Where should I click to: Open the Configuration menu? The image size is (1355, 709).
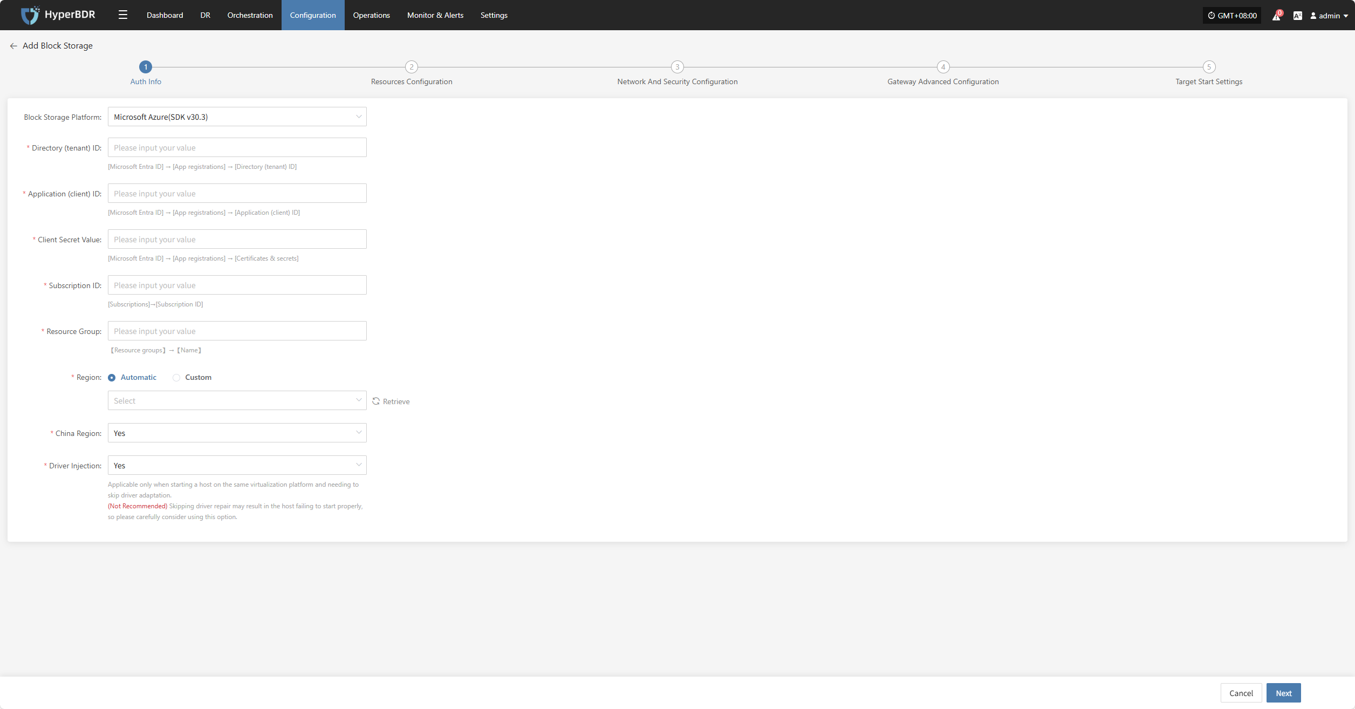pyautogui.click(x=313, y=15)
